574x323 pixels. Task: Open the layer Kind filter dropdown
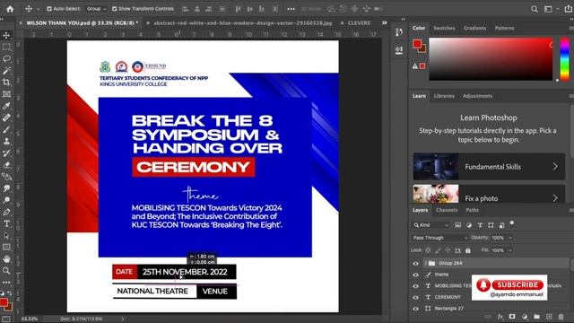tap(430, 225)
